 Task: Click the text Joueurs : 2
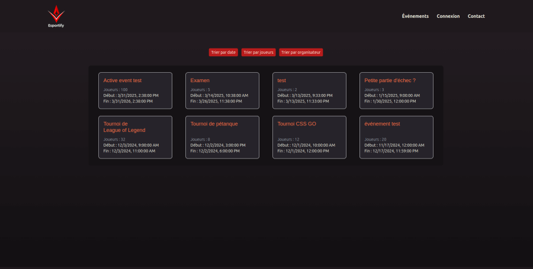click(x=287, y=89)
